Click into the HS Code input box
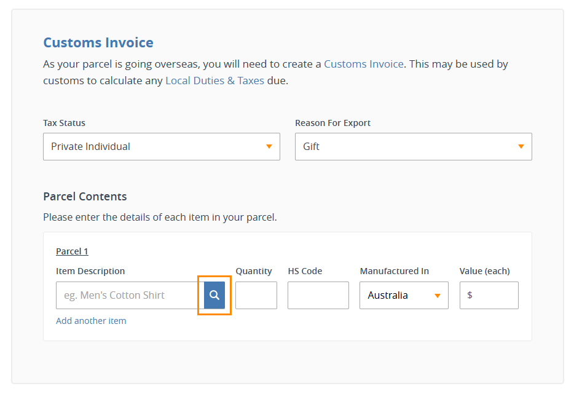574x394 pixels. tap(318, 295)
